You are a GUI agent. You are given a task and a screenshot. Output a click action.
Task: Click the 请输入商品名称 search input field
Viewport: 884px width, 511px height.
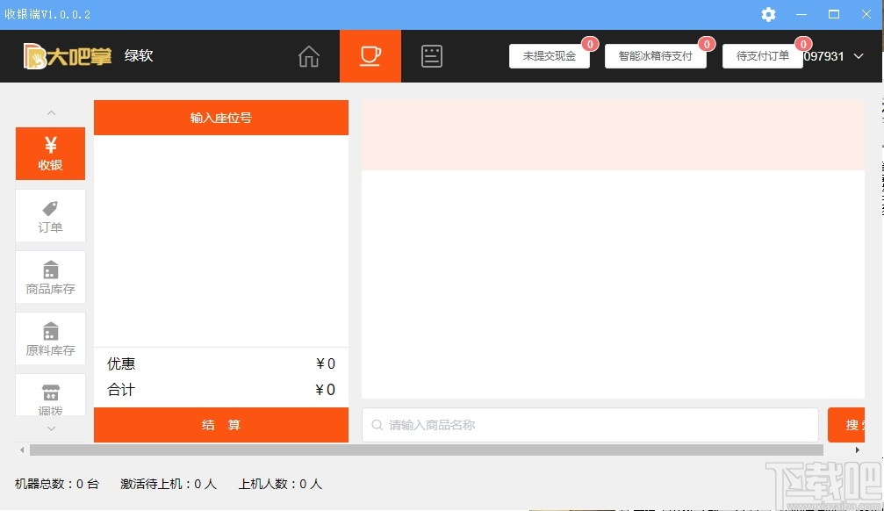pyautogui.click(x=590, y=424)
